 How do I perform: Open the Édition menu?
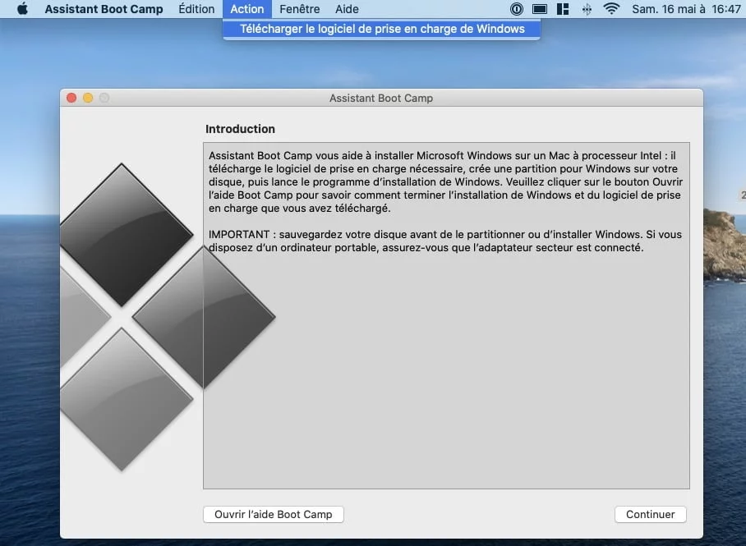coord(196,9)
